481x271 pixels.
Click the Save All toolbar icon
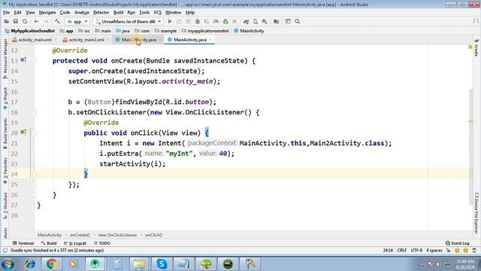coord(16,22)
